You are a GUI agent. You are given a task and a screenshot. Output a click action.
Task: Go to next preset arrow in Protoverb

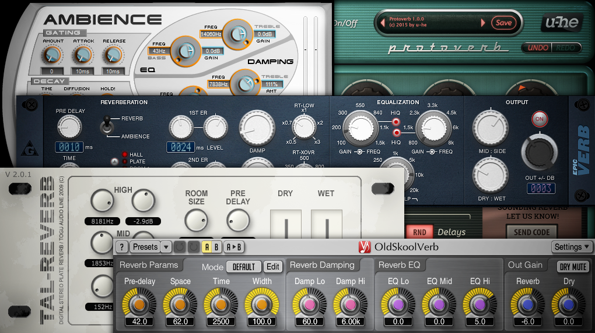(482, 23)
